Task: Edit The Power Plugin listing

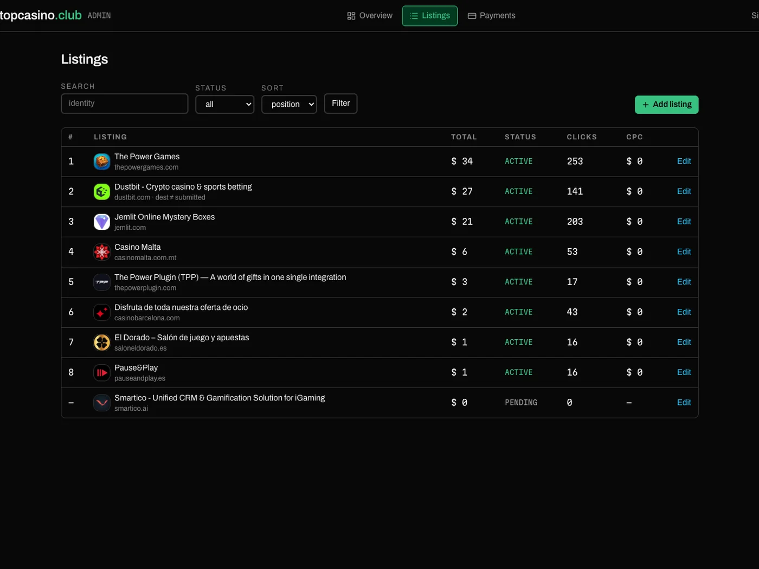Action: [684, 282]
